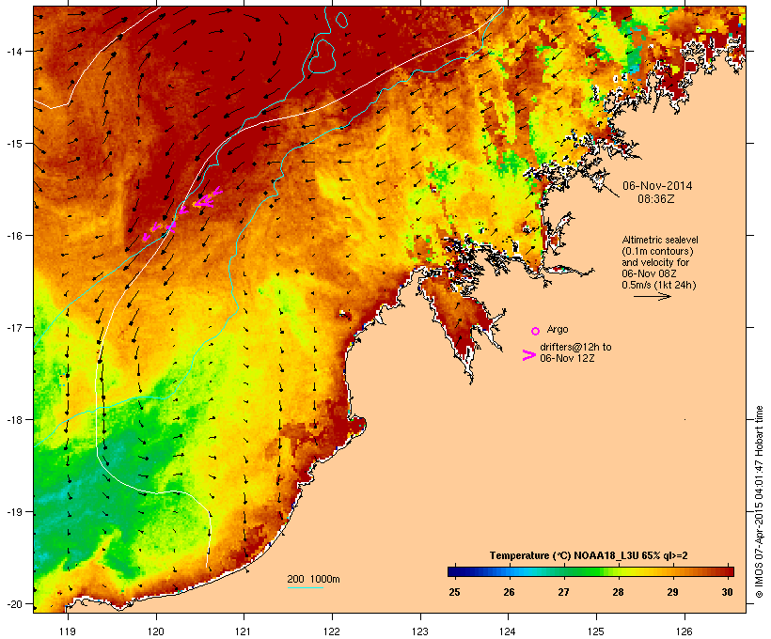This screenshot has height=639, width=771.
Task: Click the cyan 200m isobath legend line
Action: (305, 588)
